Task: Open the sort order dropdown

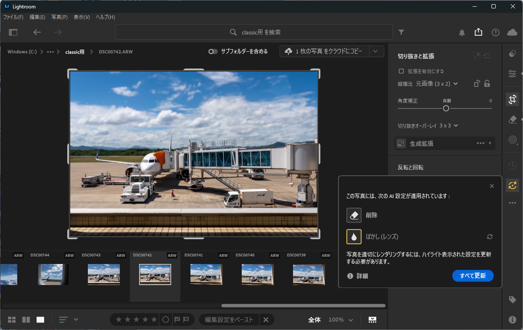Action: pos(69,319)
